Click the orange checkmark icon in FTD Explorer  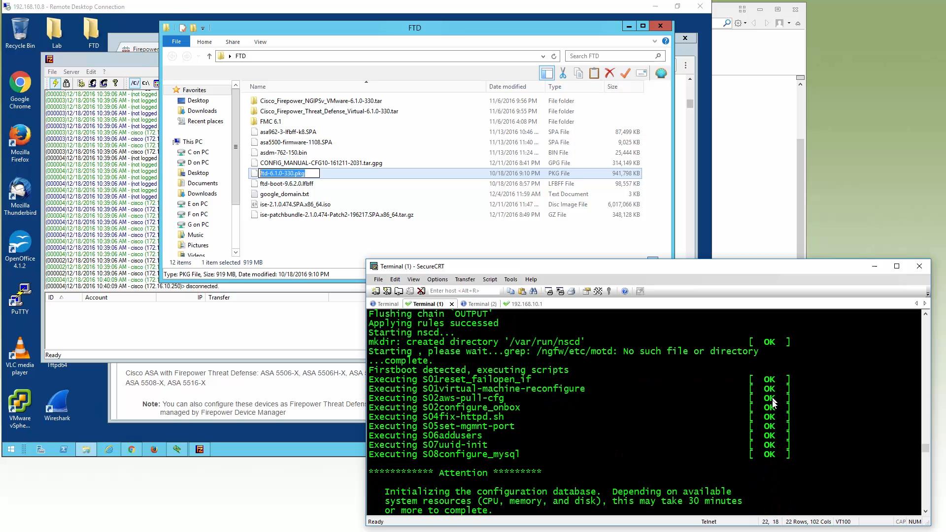click(625, 73)
